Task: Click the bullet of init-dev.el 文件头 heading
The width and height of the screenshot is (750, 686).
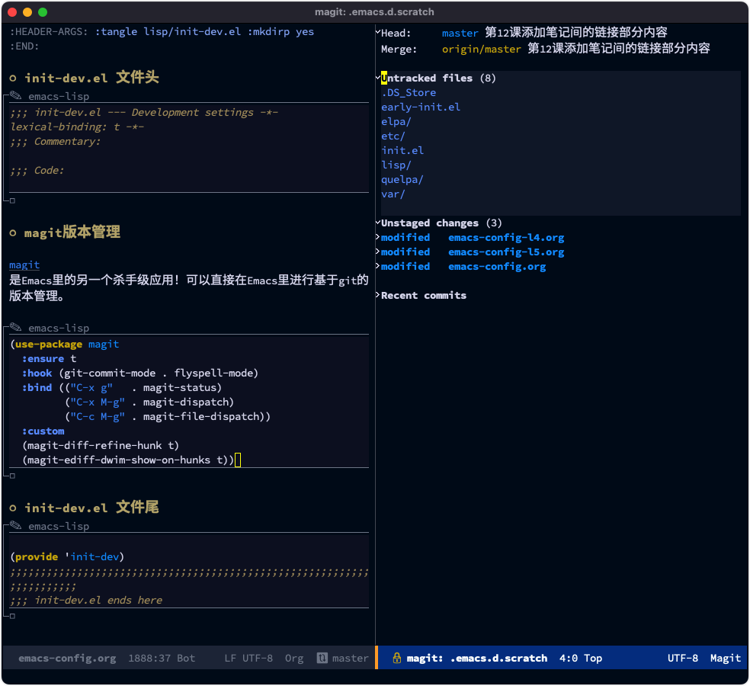Action: [13, 78]
